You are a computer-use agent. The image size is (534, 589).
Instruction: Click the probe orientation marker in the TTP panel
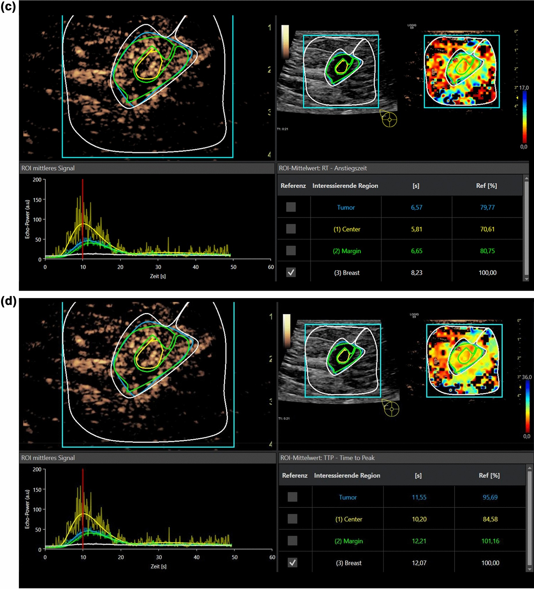pos(391,409)
